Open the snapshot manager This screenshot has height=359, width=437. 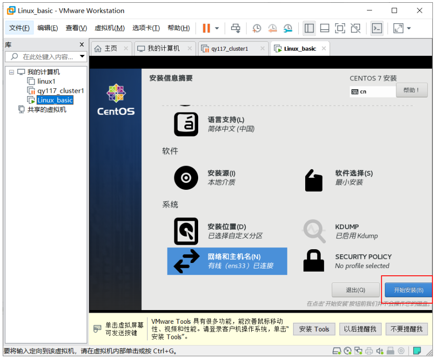pyautogui.click(x=288, y=28)
